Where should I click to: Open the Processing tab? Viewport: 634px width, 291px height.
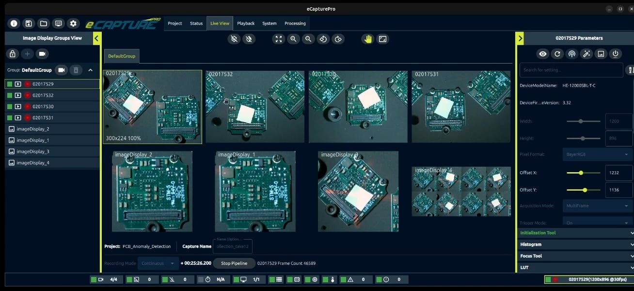coord(295,23)
